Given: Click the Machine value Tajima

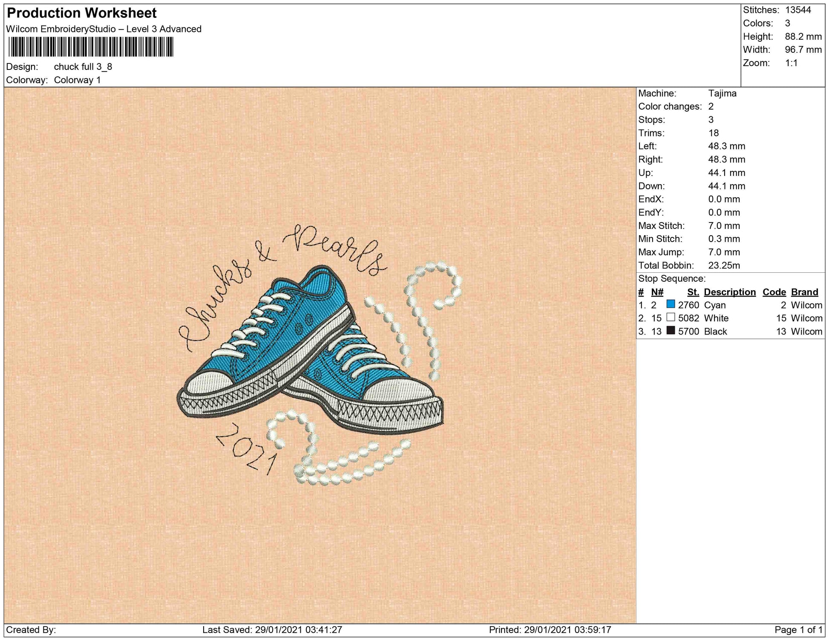Looking at the screenshot, I should [722, 93].
